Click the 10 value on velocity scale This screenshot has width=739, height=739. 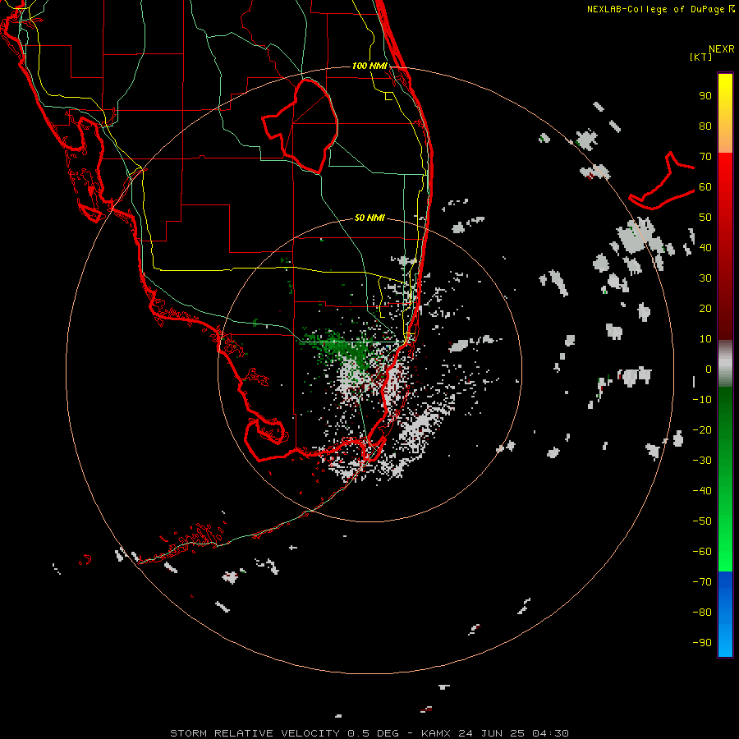coord(705,339)
